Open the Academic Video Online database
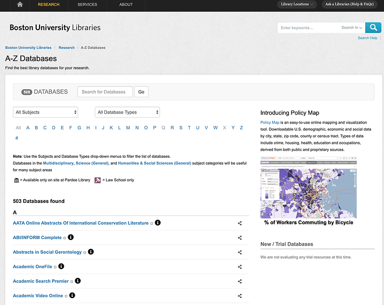This screenshot has width=384, height=305. pyautogui.click(x=38, y=296)
